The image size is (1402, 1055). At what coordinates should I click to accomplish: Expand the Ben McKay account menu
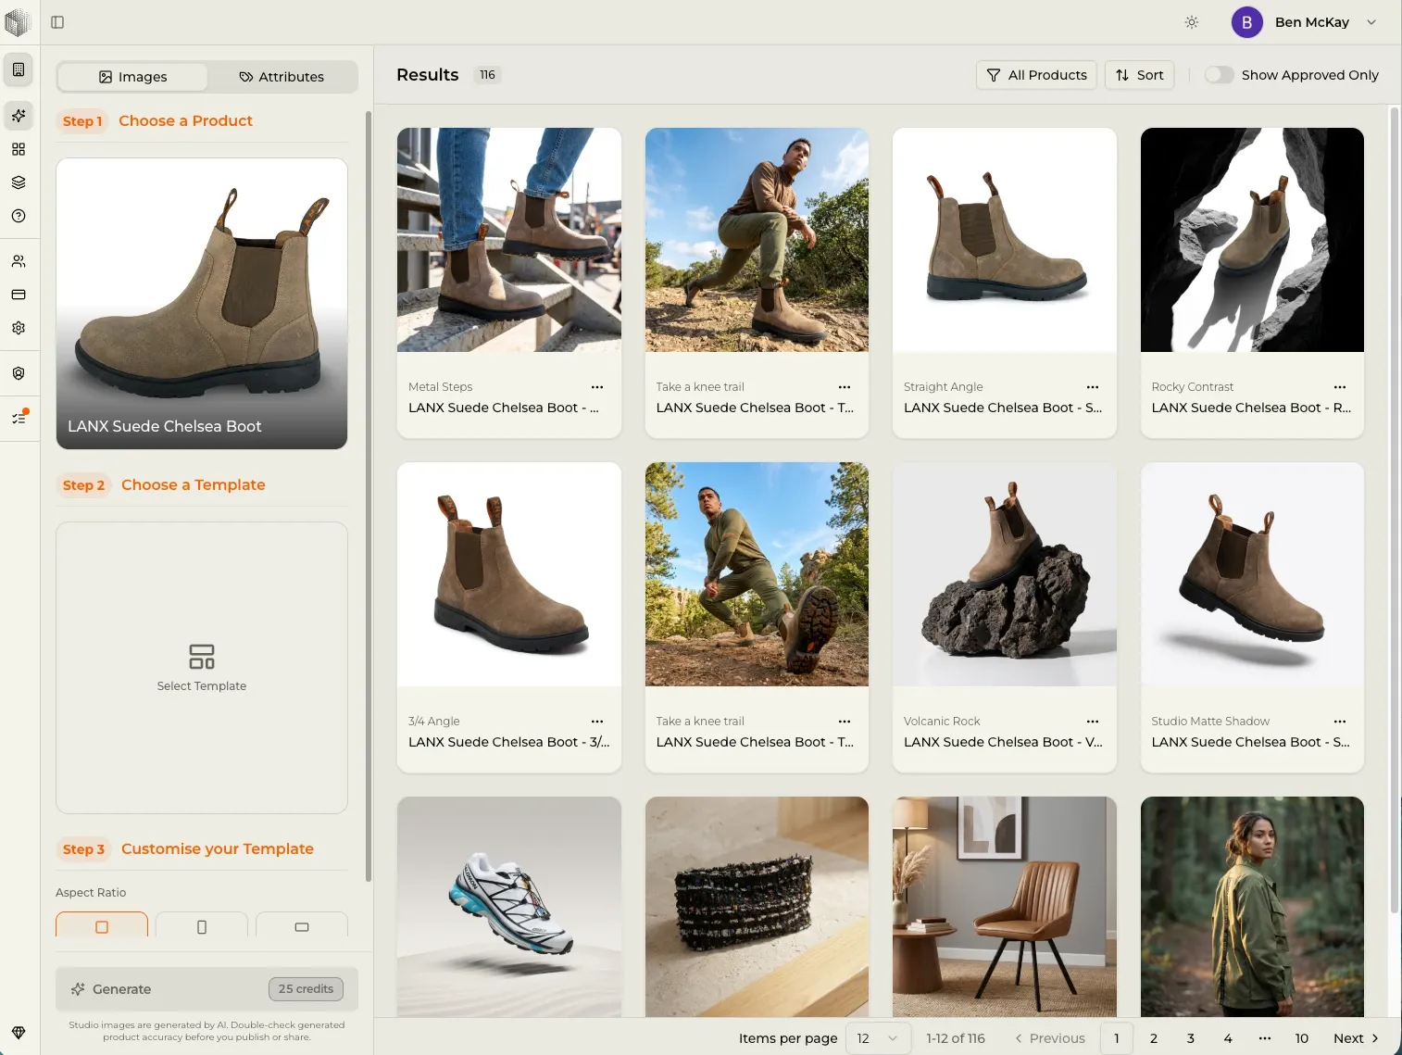(1305, 22)
